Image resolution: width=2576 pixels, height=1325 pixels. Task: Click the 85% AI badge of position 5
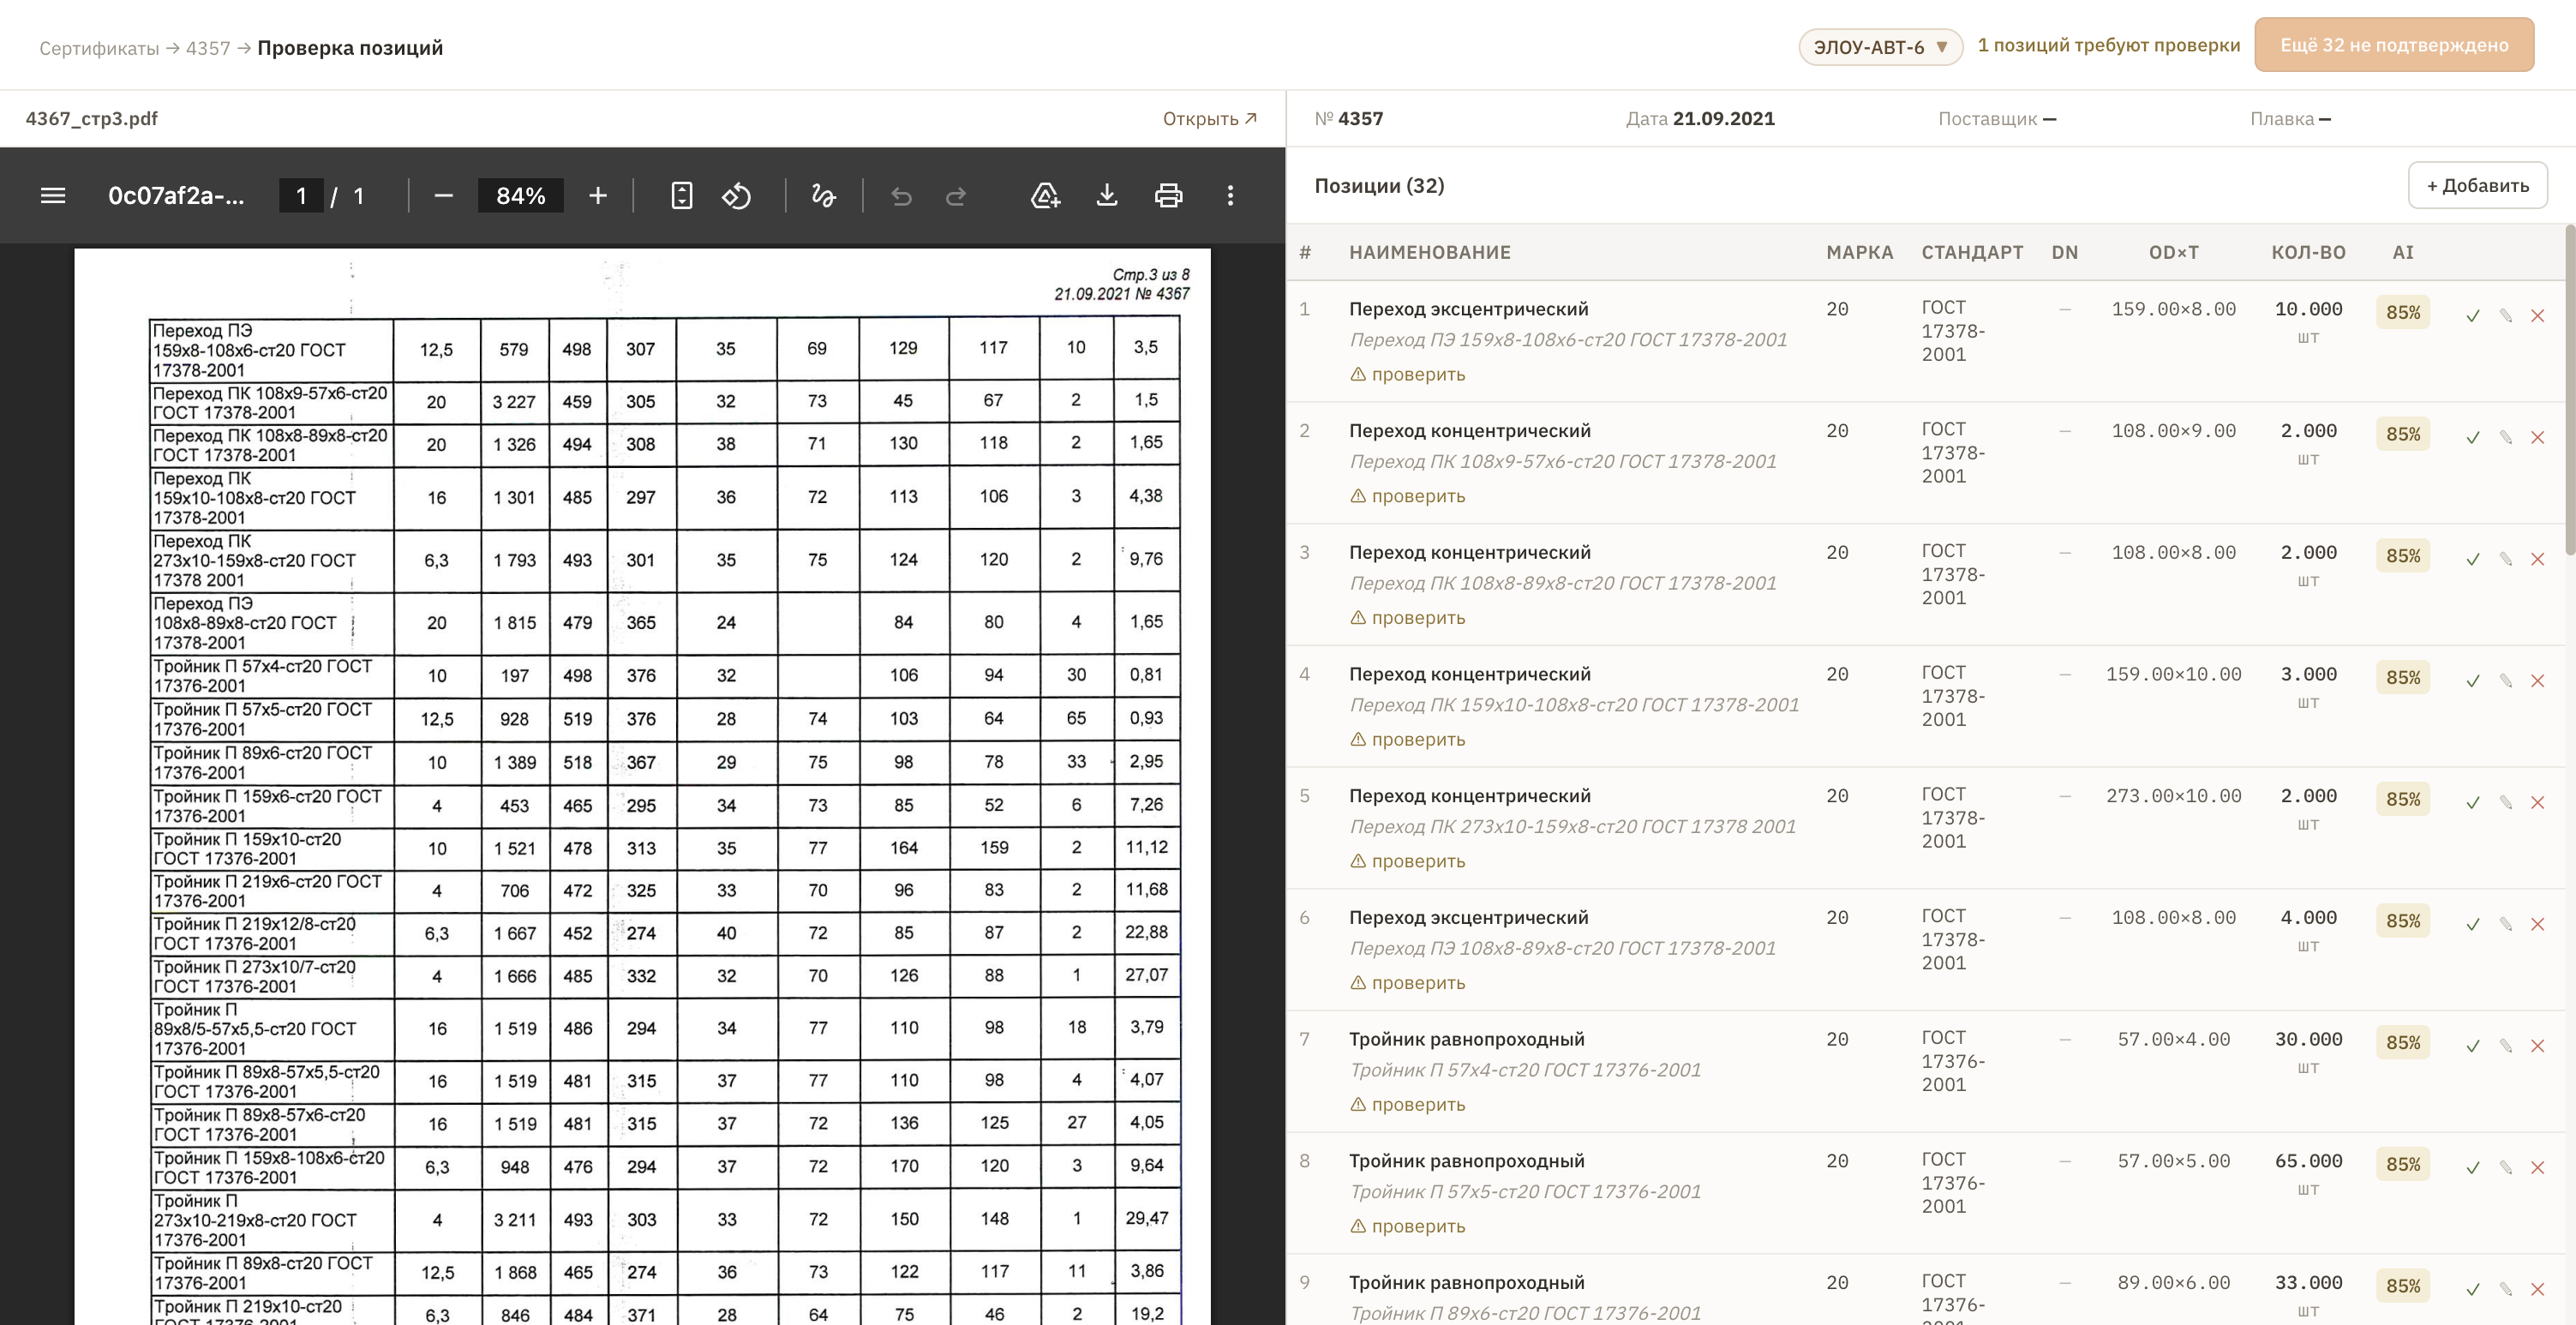click(2403, 799)
